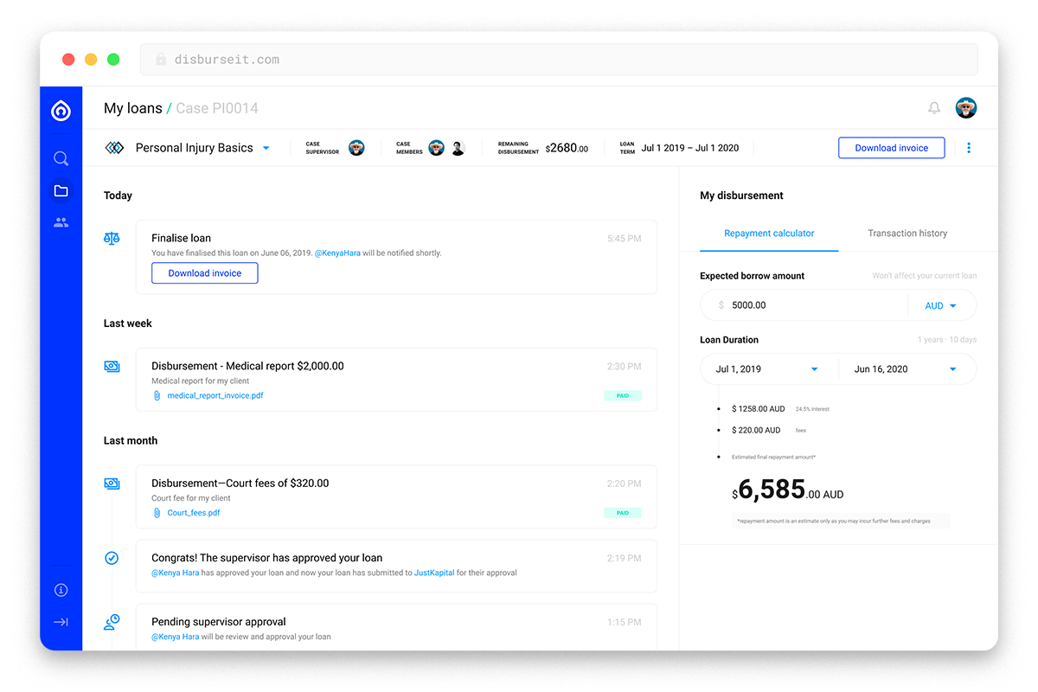The height and width of the screenshot is (692, 1038).
Task: Click the info icon in sidebar
Action: click(x=61, y=591)
